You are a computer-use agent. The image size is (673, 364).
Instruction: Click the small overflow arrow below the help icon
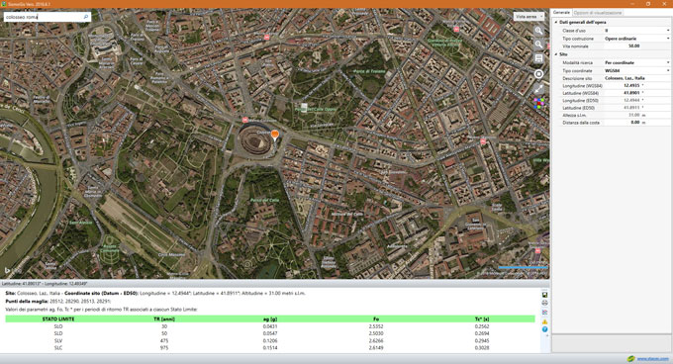pos(546,335)
